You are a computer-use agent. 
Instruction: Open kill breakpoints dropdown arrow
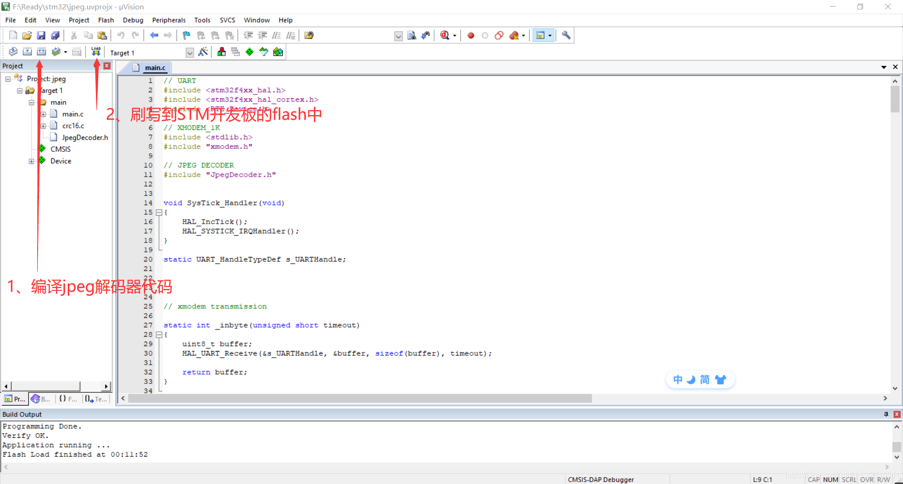pyautogui.click(x=523, y=36)
